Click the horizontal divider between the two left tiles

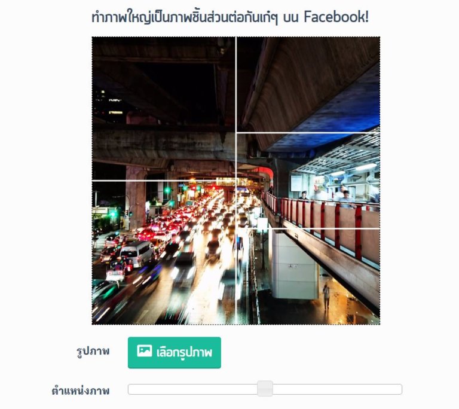pos(163,181)
